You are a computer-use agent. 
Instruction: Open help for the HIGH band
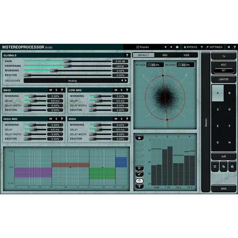click(127, 119)
